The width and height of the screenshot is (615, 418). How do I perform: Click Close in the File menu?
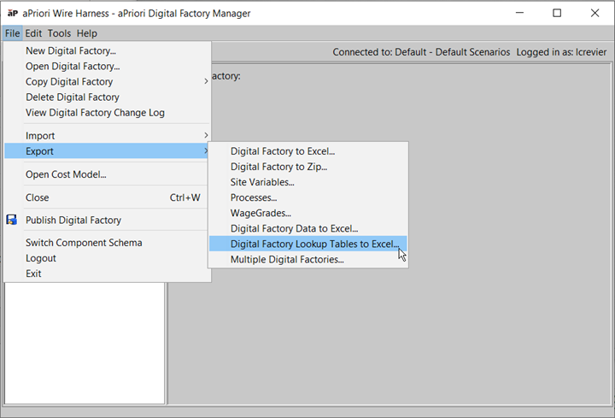click(x=107, y=197)
